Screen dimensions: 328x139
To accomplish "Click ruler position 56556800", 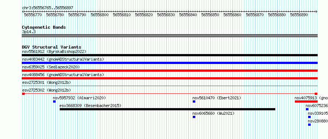I will [100, 15].
